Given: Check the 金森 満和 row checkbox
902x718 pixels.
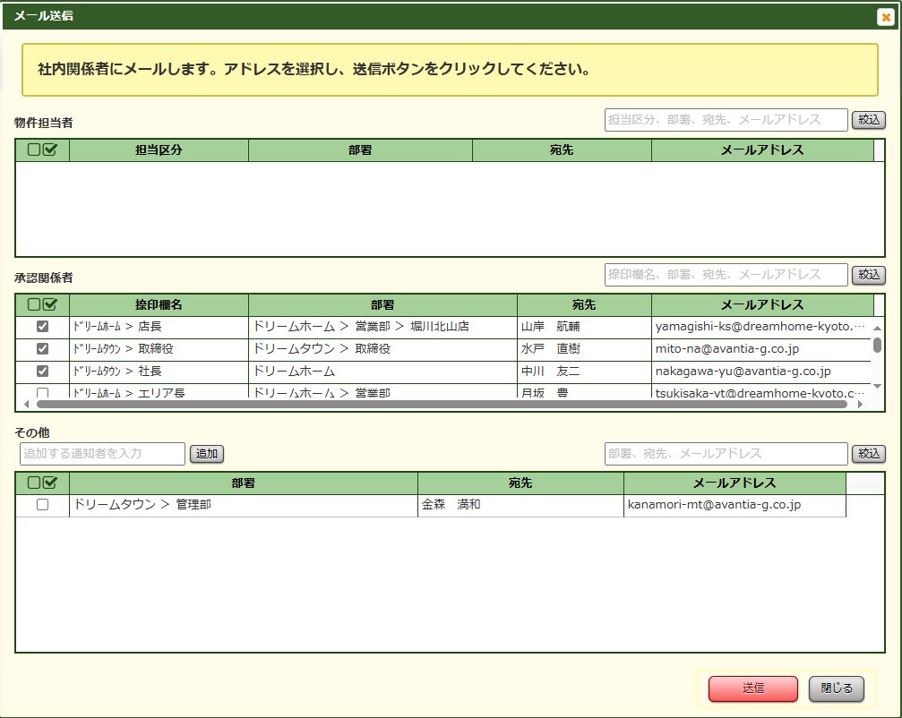Looking at the screenshot, I should (42, 505).
